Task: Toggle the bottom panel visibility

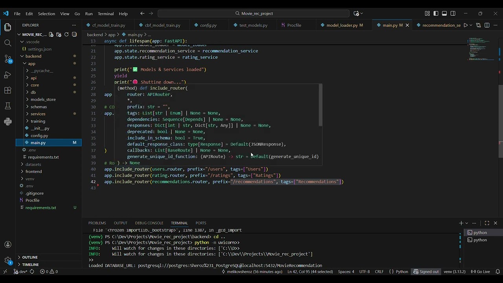Action: tap(444, 13)
